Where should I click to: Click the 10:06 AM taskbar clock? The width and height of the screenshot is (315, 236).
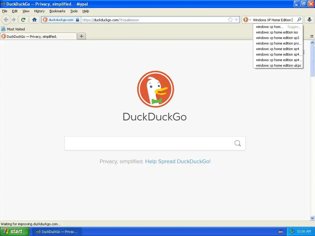click(304, 232)
